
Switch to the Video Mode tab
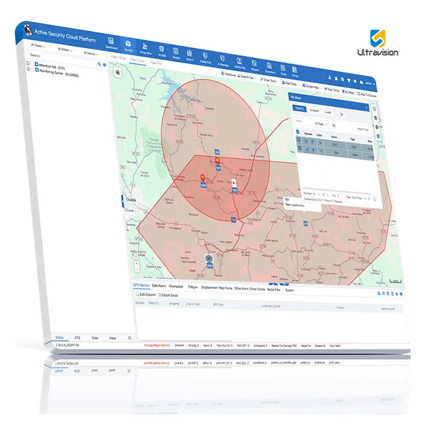pyautogui.click(x=118, y=58)
